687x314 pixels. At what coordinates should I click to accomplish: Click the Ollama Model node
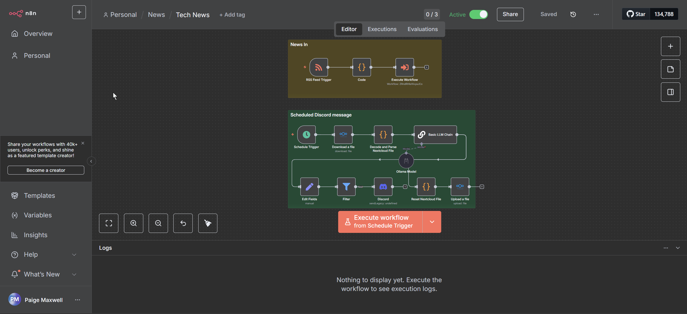coord(406,161)
